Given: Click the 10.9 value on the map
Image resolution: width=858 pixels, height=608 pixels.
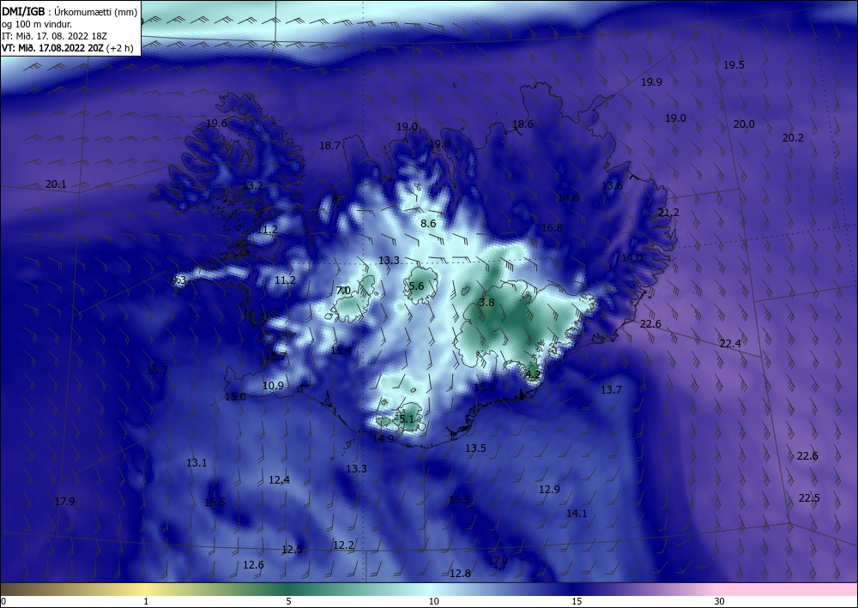Looking at the screenshot, I should (x=273, y=386).
